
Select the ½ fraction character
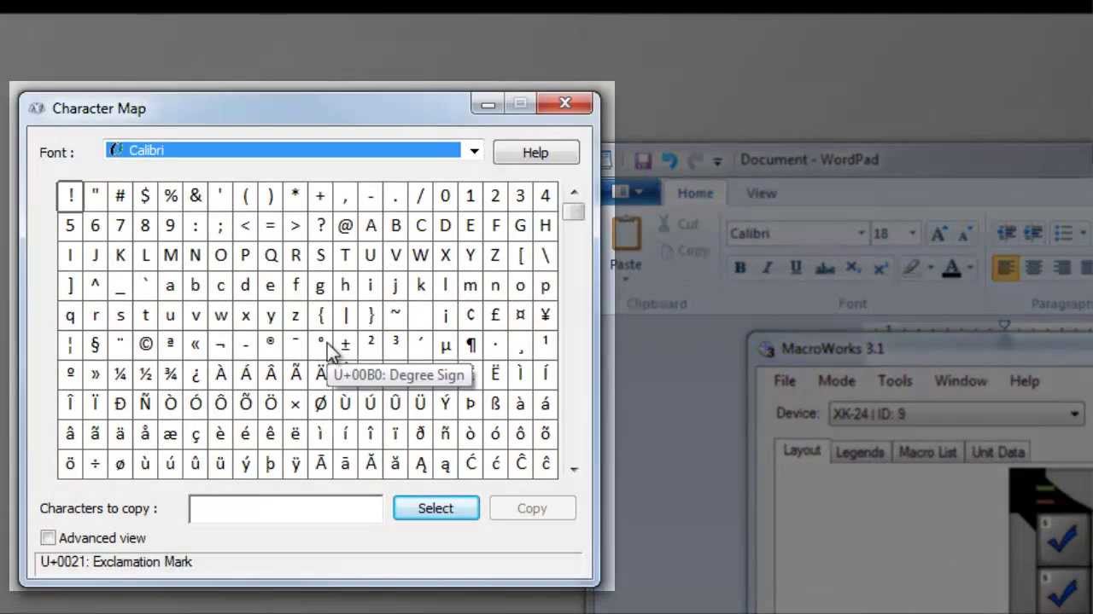point(145,374)
